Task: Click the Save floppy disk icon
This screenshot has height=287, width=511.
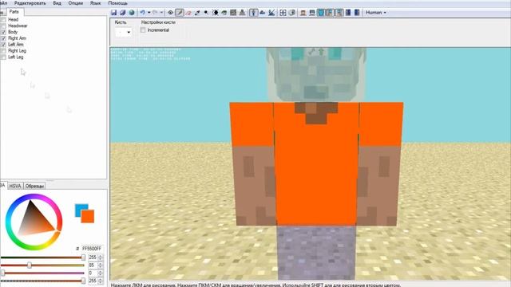Action: (x=113, y=13)
